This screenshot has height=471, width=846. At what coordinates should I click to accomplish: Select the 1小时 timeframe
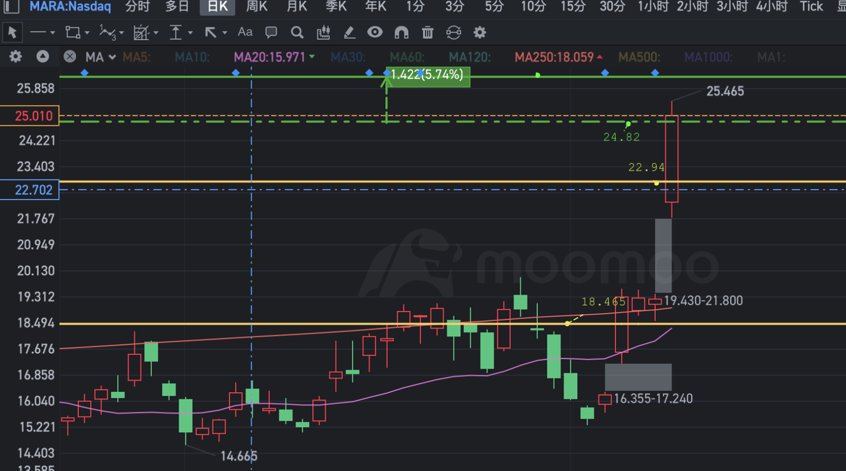pos(653,6)
